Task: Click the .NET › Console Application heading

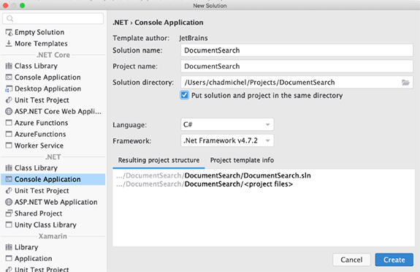Action: (x=158, y=22)
